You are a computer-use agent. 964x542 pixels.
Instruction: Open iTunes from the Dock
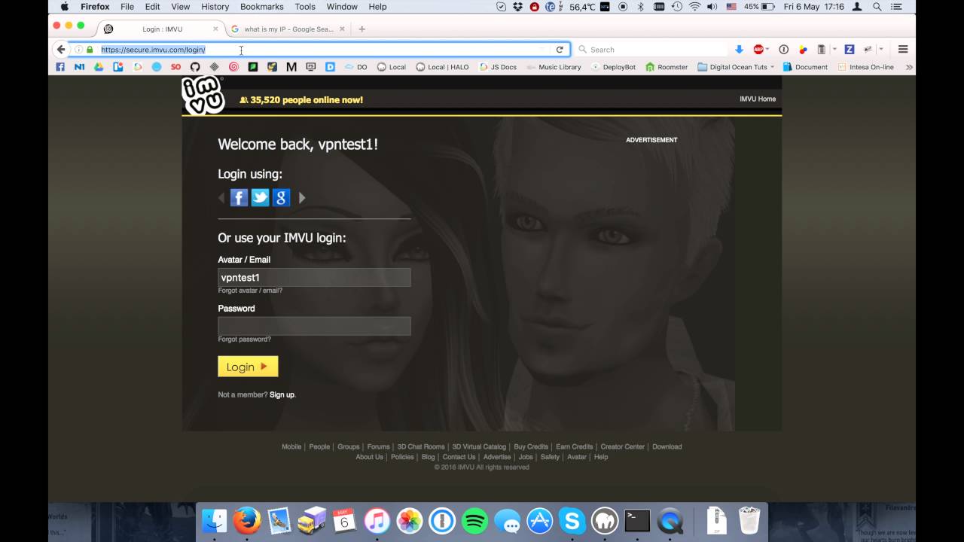(377, 521)
